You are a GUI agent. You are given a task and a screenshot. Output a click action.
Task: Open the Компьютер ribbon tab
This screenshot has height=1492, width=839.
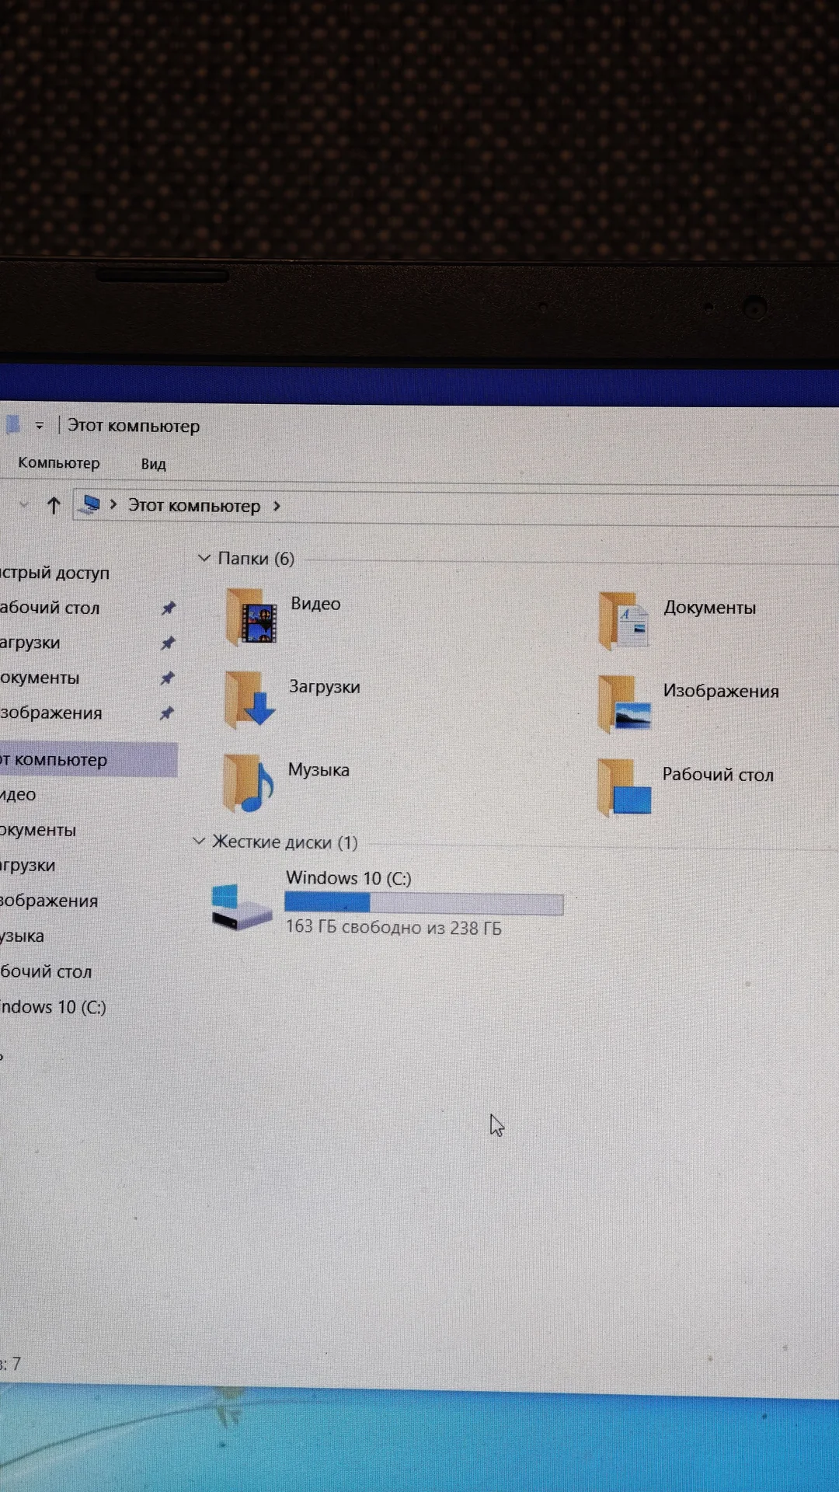point(59,463)
